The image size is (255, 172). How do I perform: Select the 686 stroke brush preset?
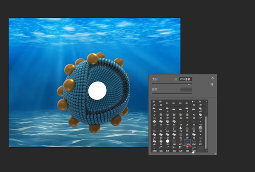(161, 149)
